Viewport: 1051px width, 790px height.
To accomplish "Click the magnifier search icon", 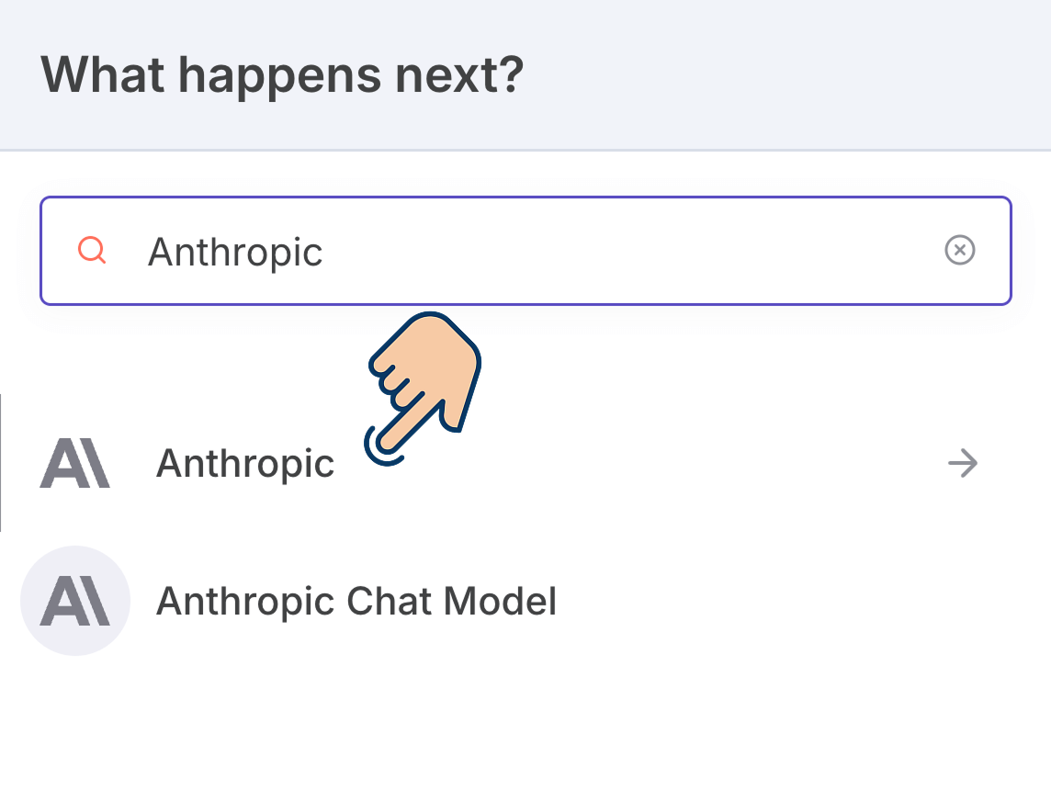I will point(92,250).
